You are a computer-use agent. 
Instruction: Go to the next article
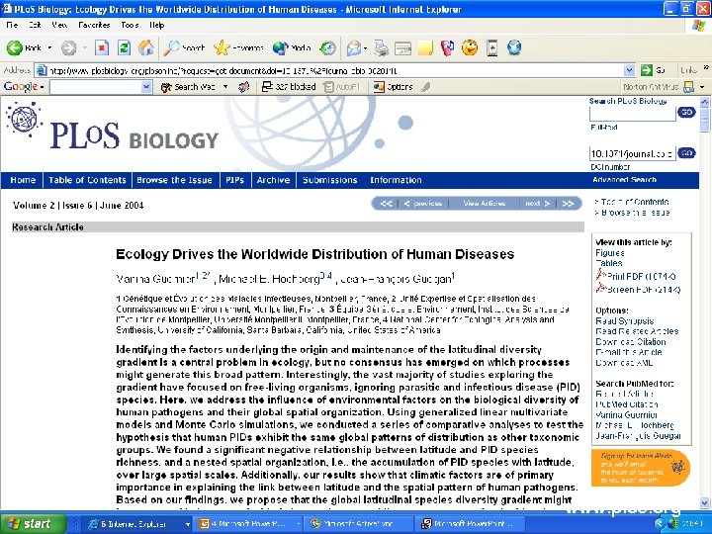point(538,204)
